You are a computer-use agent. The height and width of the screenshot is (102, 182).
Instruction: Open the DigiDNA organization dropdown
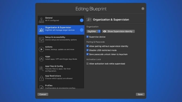click(x=93, y=32)
